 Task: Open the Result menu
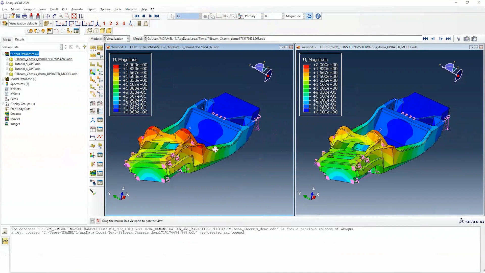54,9
